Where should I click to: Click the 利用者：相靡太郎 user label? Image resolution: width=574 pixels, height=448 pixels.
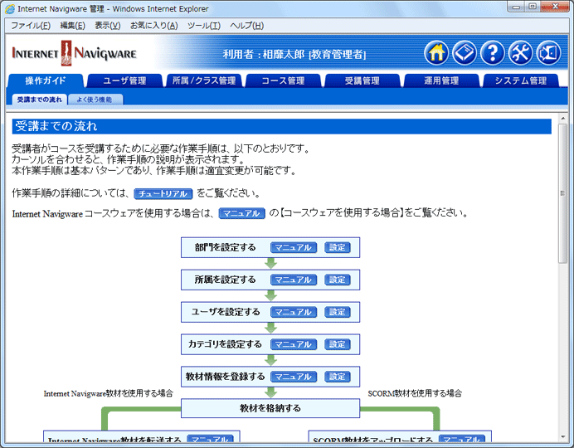coord(294,55)
